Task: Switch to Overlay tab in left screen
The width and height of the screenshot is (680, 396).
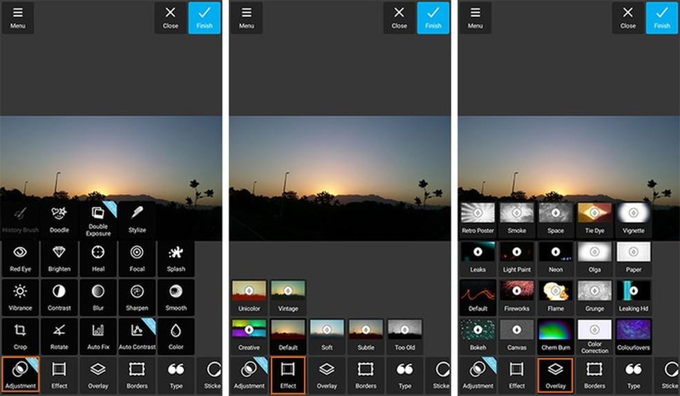Action: [98, 375]
